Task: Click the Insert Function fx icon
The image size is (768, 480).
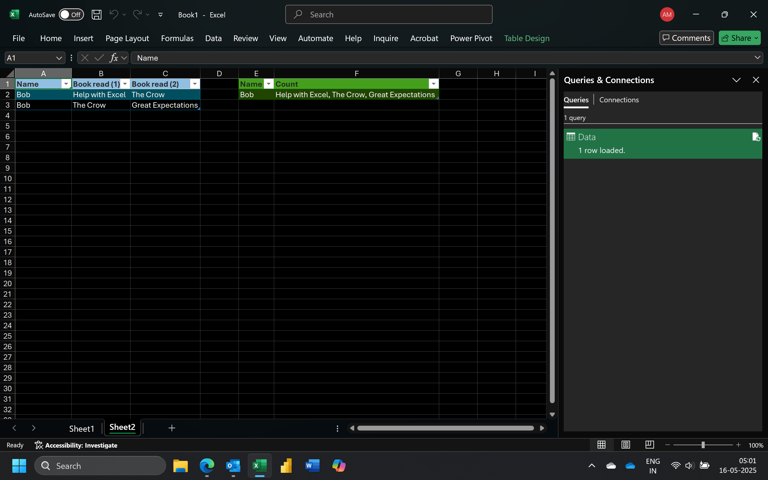Action: 114,58
